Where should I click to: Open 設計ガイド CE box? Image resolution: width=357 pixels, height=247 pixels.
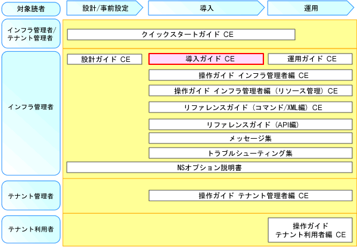pyautogui.click(x=104, y=59)
